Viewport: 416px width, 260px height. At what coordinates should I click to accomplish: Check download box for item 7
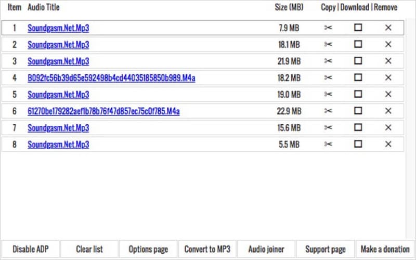(x=358, y=127)
